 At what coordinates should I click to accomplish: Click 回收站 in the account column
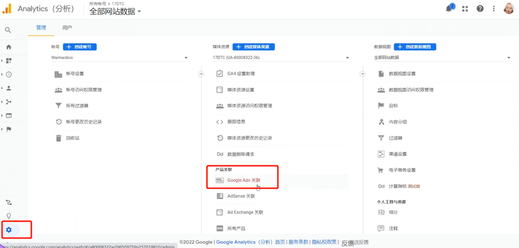73,137
